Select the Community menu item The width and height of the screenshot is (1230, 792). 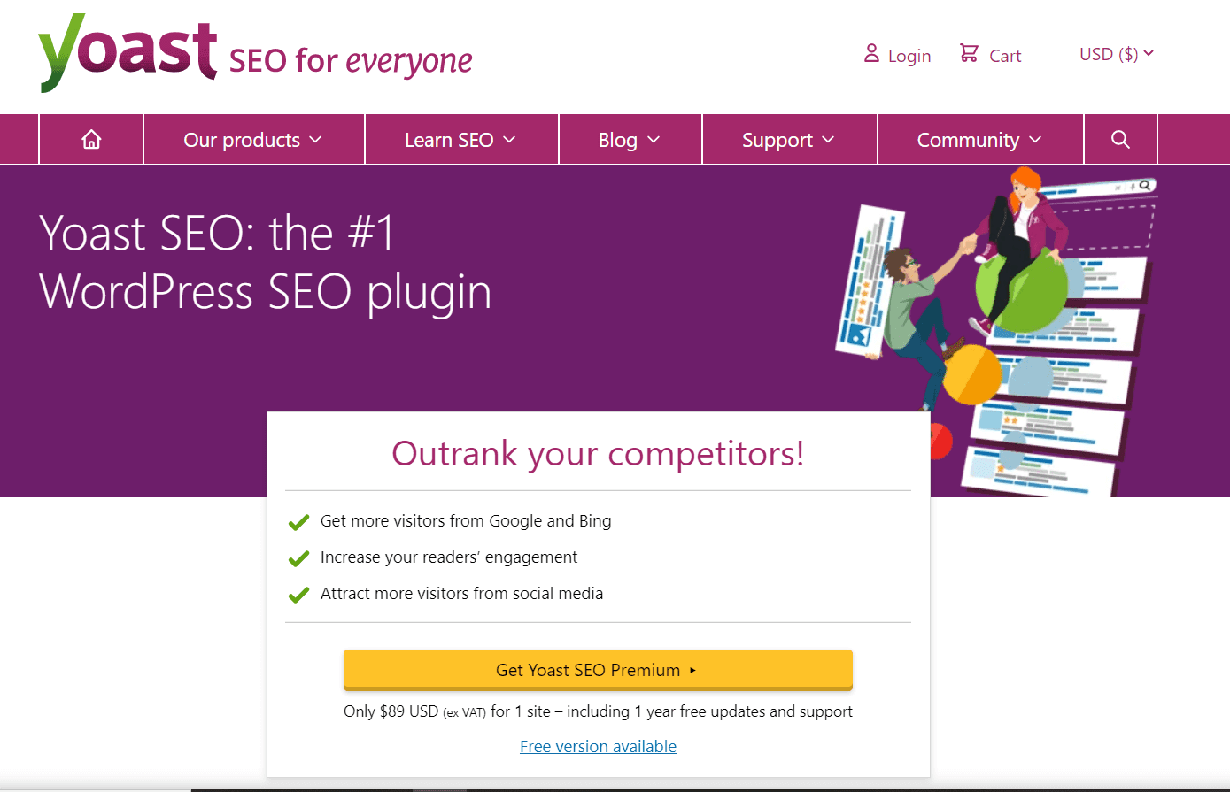[979, 139]
